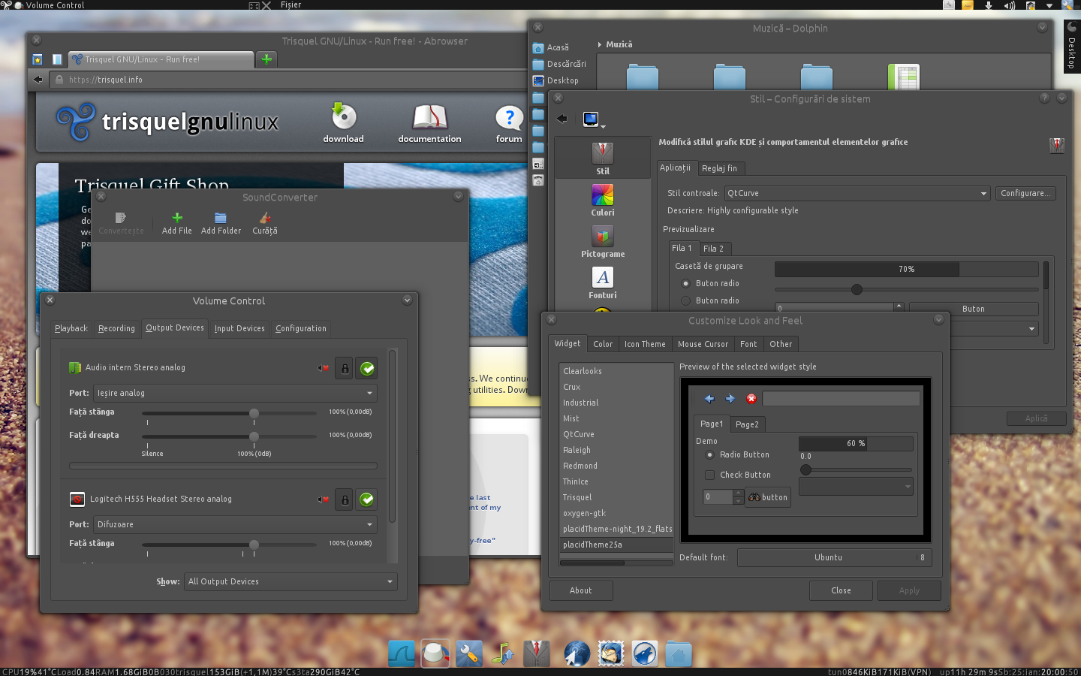Open the tray expander triangle in top panel

[x=1049, y=5]
